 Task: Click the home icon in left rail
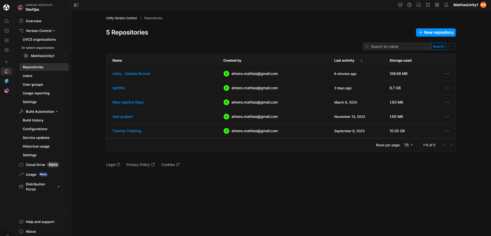[x=7, y=21]
